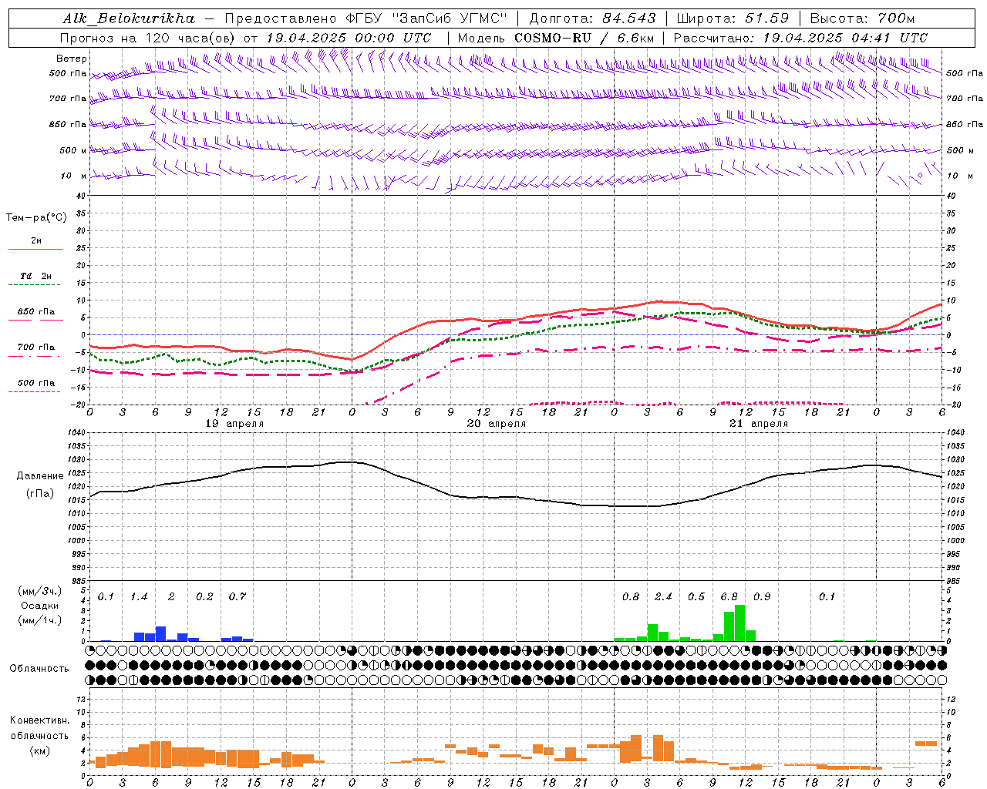Select the elevation text Высота: 700м

(x=862, y=18)
